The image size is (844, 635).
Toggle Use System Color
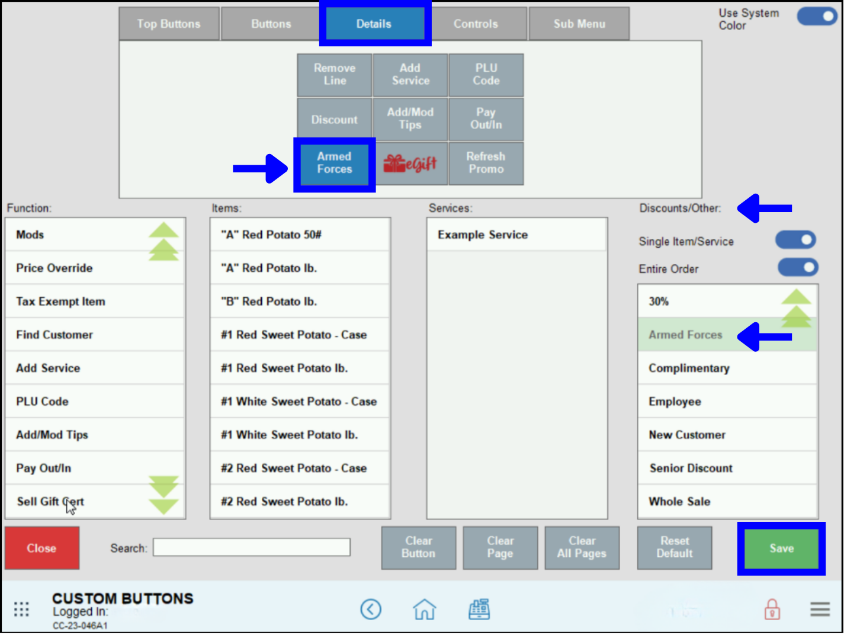[x=816, y=17]
